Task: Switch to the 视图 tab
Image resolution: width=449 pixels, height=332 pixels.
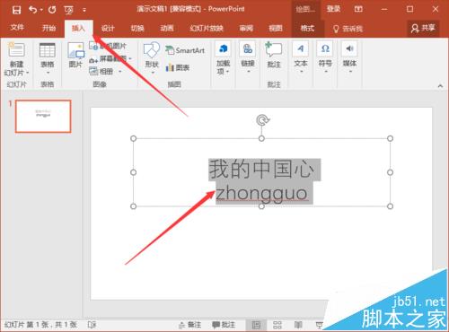Action: pyautogui.click(x=276, y=28)
